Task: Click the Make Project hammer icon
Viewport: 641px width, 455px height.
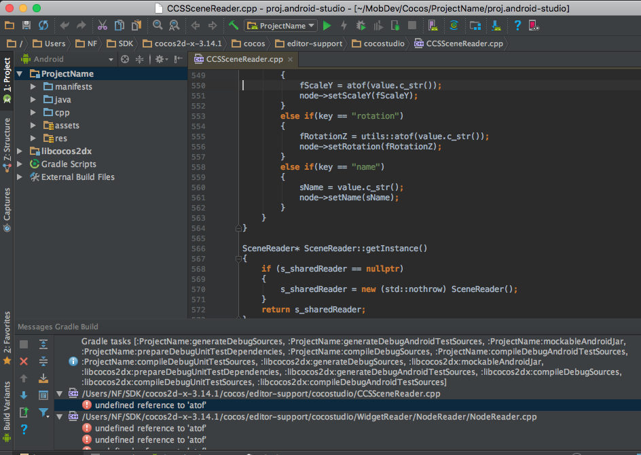Action: click(234, 26)
